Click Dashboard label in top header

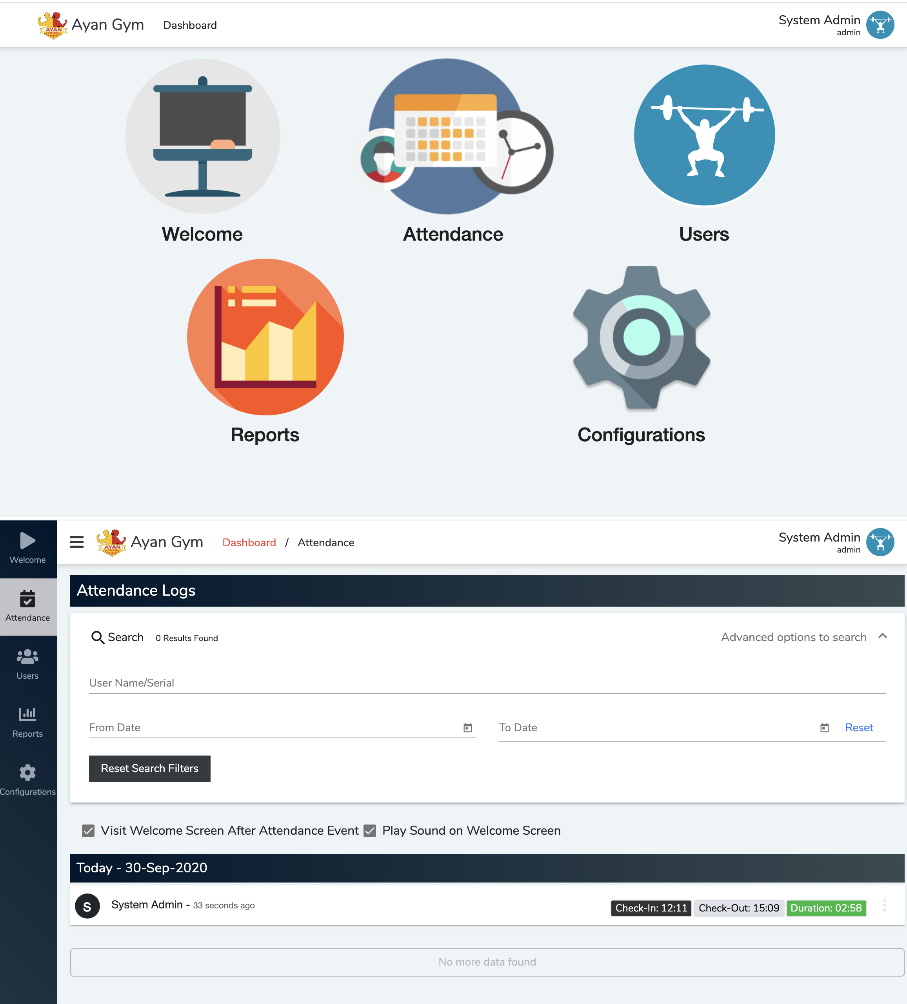click(190, 25)
